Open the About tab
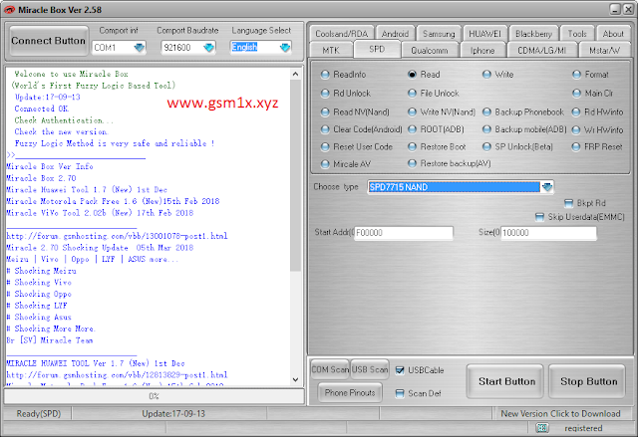Viewport: 638px width, 437px height. (613, 34)
